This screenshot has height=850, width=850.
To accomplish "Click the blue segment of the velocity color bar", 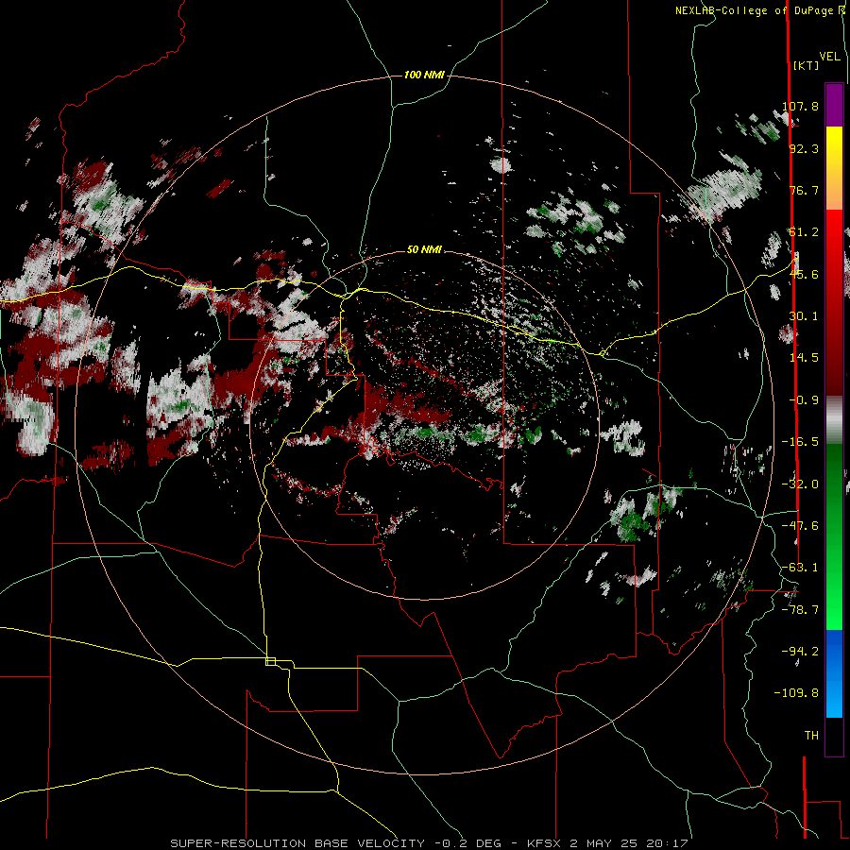I will [x=834, y=673].
